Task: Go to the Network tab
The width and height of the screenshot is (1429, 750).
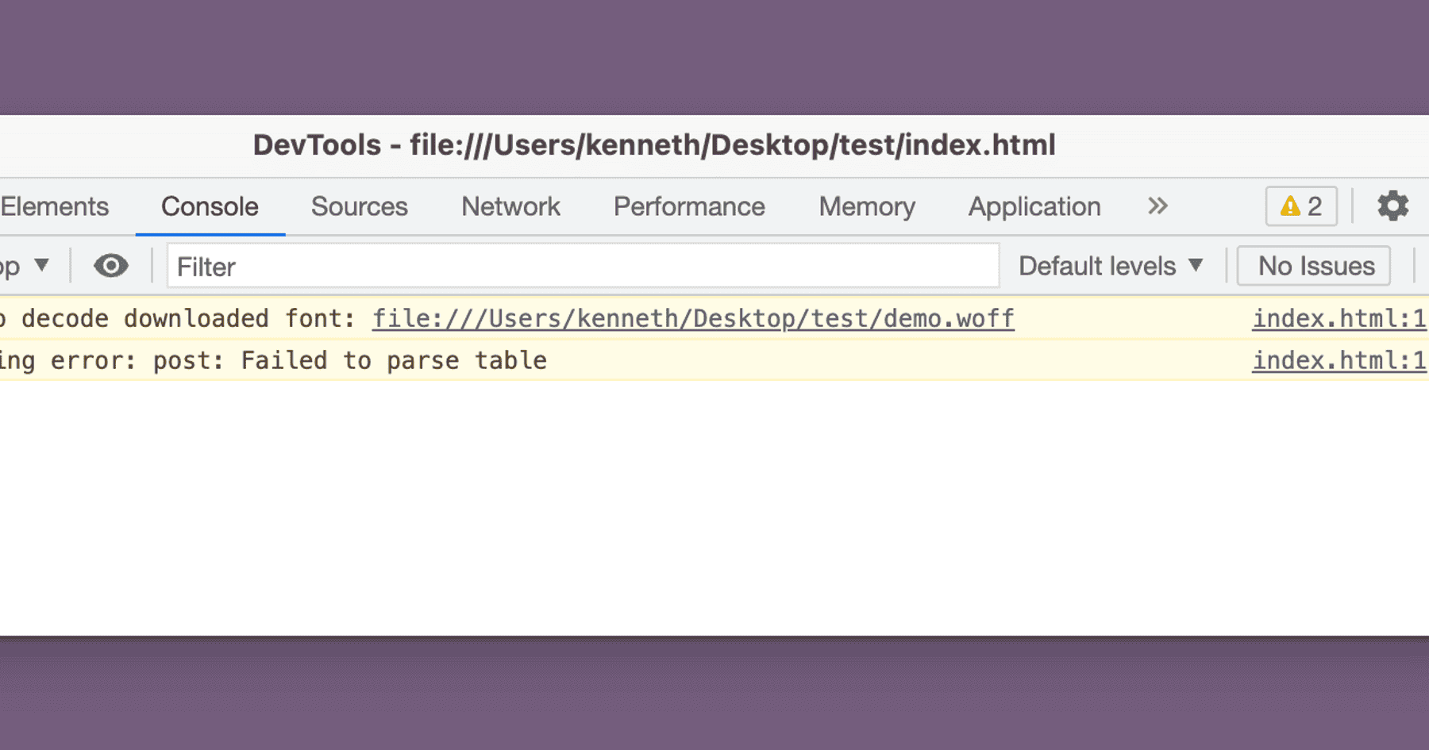Action: (x=510, y=206)
